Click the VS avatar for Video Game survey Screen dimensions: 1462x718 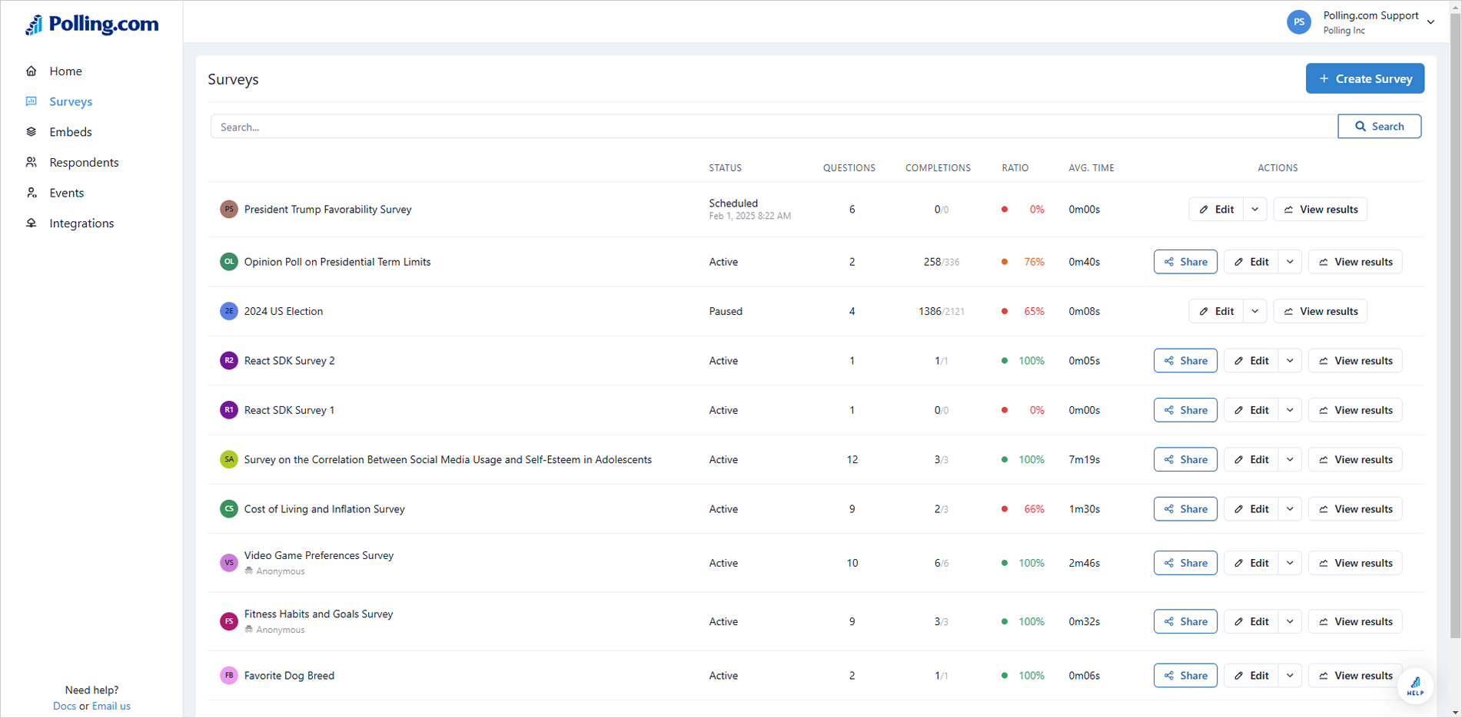(x=229, y=563)
